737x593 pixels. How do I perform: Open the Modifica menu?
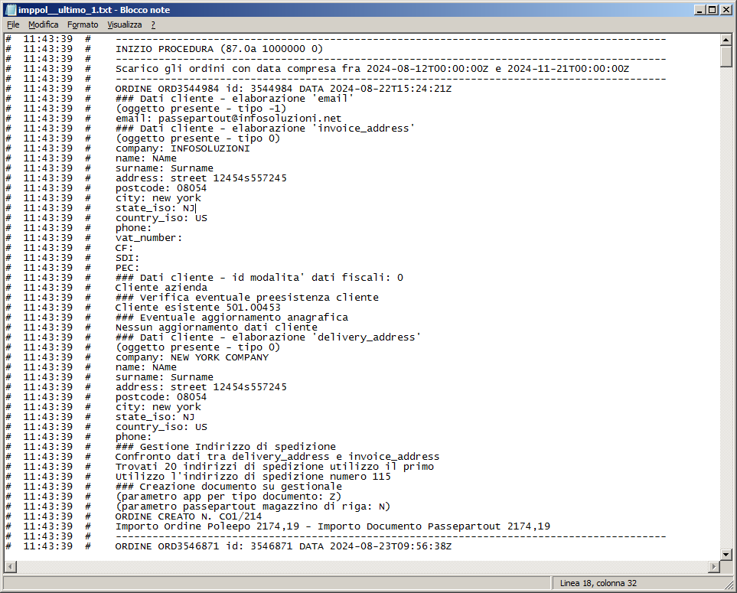(43, 24)
